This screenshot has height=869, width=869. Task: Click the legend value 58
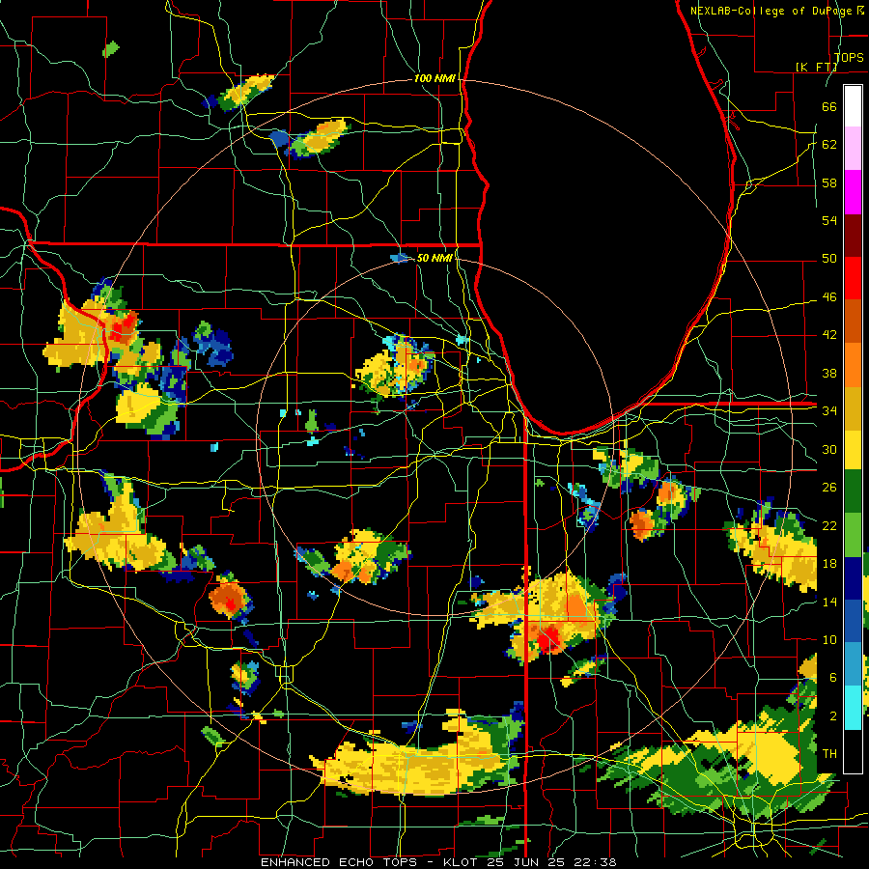829,182
